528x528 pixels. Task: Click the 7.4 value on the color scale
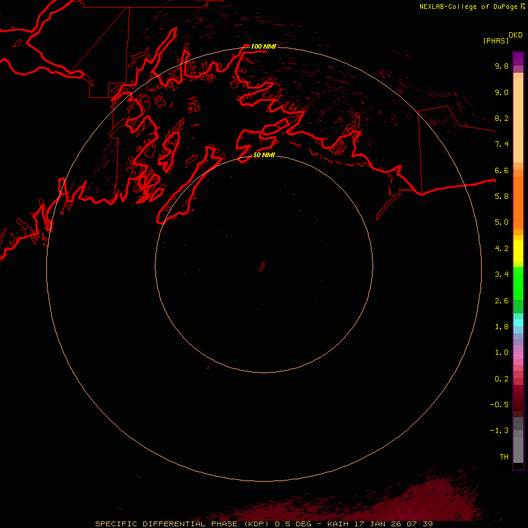click(x=502, y=144)
